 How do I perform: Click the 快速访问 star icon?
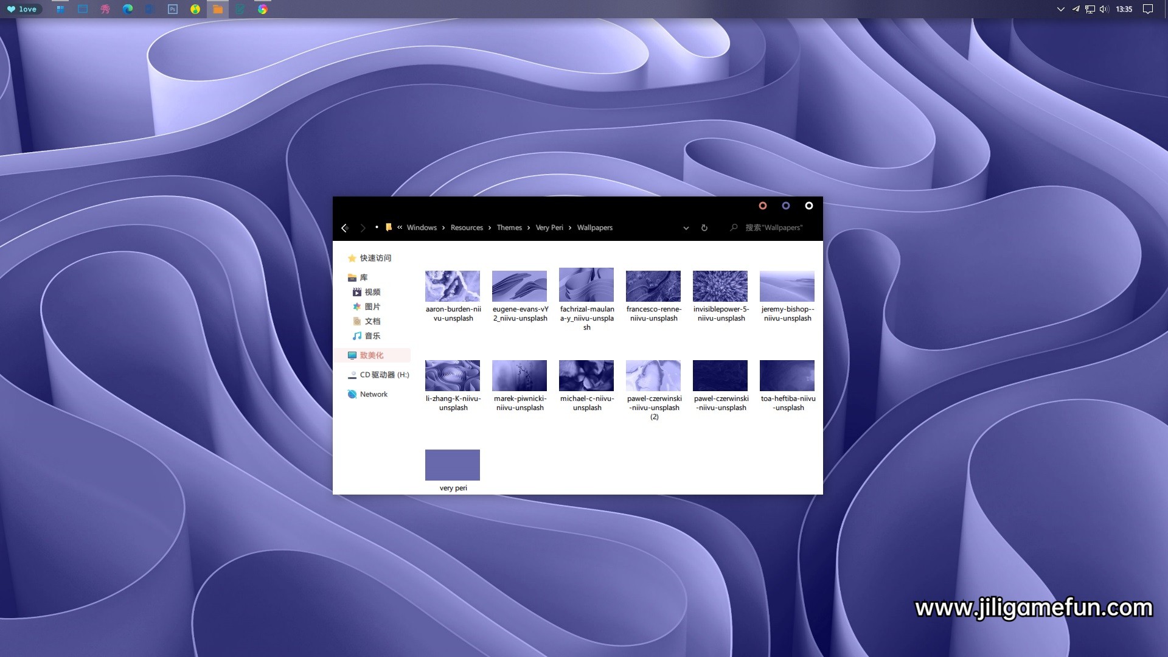pos(352,257)
